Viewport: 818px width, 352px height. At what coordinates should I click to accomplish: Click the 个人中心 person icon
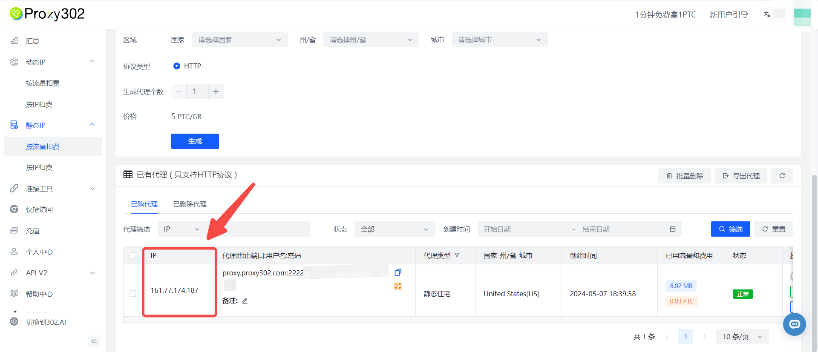click(x=14, y=251)
